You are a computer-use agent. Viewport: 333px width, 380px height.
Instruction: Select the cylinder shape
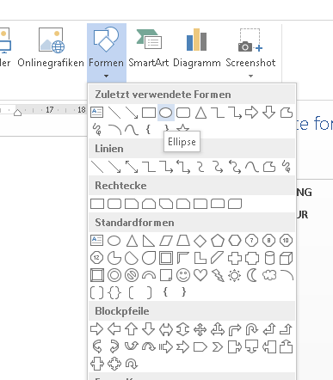click(x=269, y=258)
